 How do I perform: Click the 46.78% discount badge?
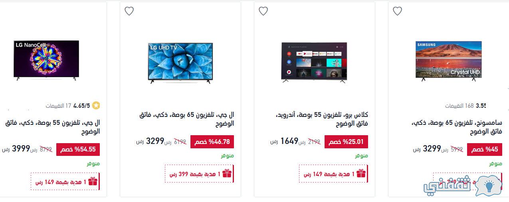tap(212, 142)
